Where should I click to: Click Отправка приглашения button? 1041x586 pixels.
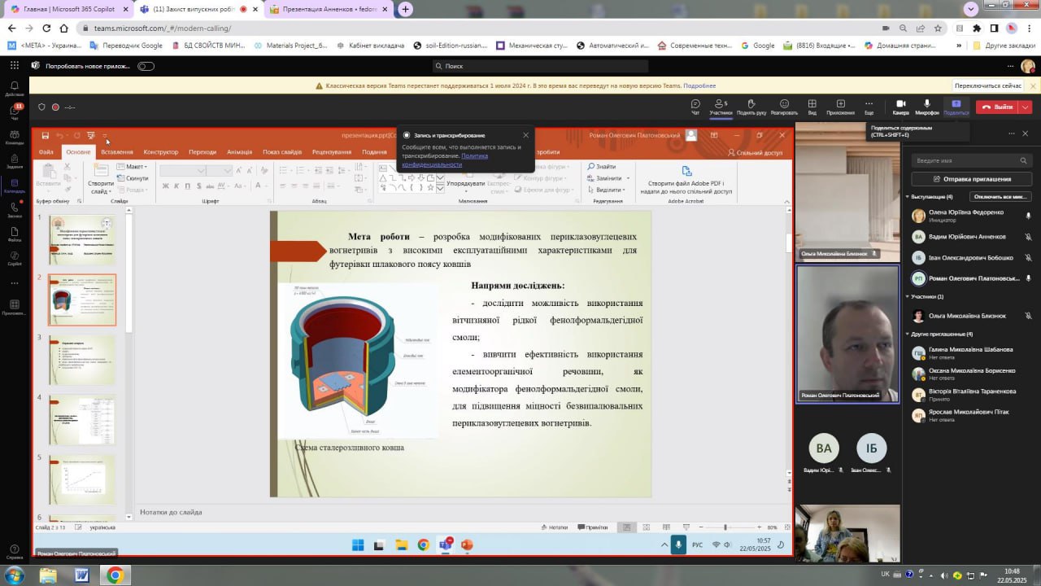(972, 179)
